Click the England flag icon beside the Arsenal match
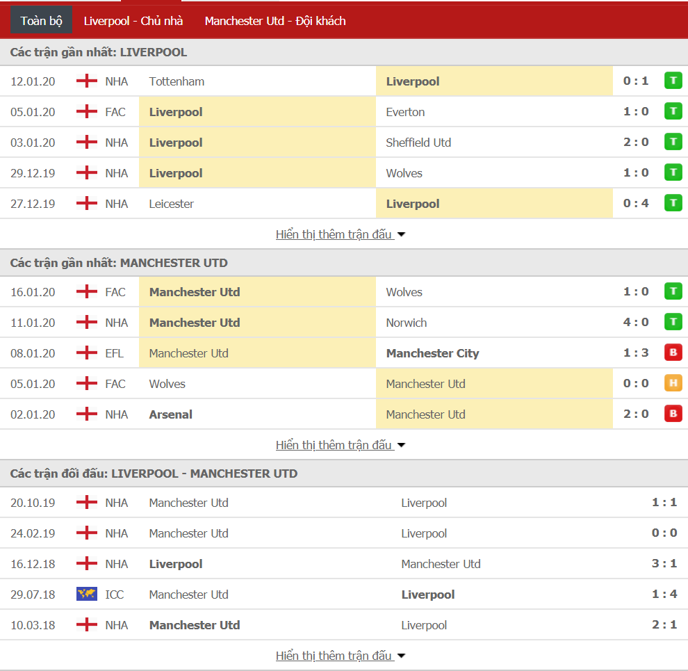This screenshot has height=671, width=688. (86, 414)
